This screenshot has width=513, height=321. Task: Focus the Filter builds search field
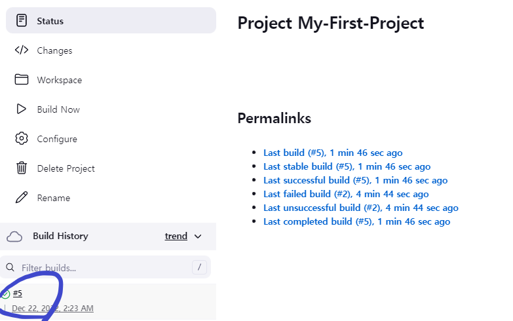105,268
